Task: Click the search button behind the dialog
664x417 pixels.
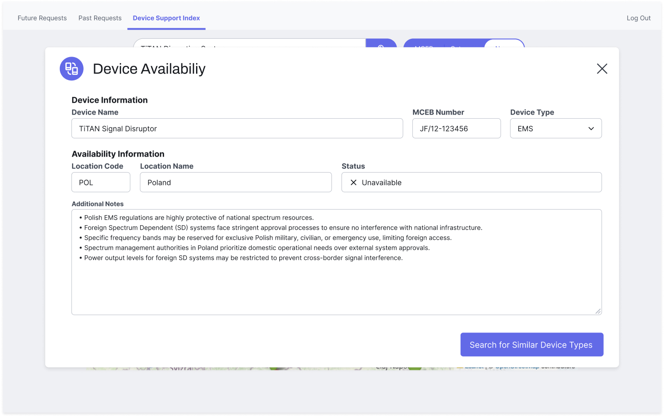Action: (x=381, y=44)
